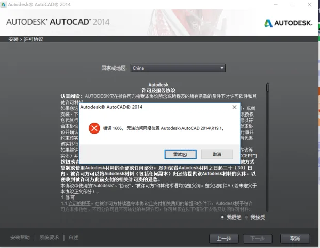Open the 自述 readme link
This screenshot has width=320, height=248.
click(x=73, y=237)
